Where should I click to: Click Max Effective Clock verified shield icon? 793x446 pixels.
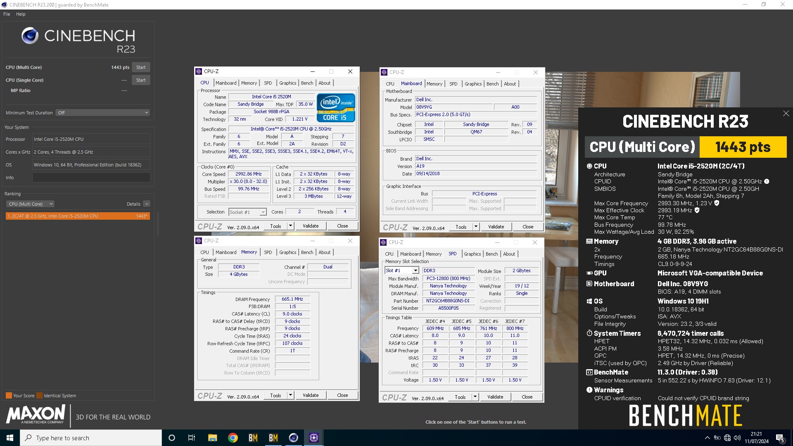click(697, 210)
